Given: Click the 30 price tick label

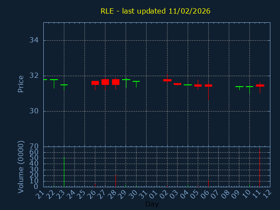Looking at the screenshot, I should (34, 111).
